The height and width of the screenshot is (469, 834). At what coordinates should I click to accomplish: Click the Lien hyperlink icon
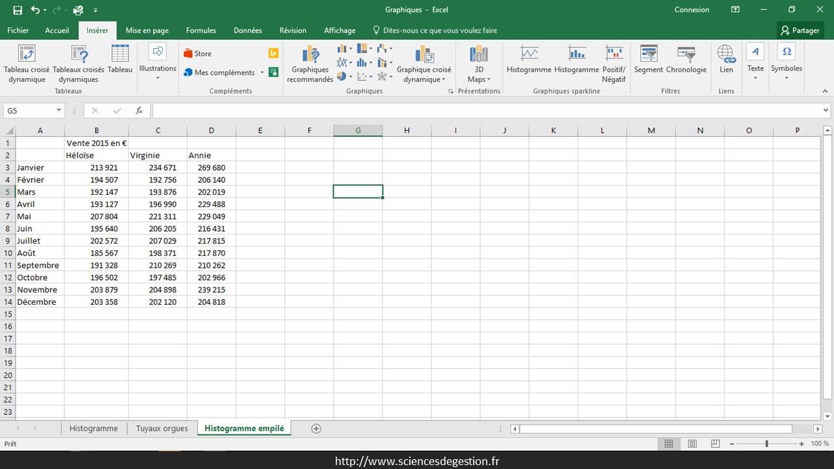[726, 60]
